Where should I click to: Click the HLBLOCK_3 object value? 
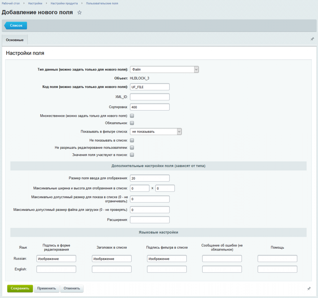click(x=139, y=78)
